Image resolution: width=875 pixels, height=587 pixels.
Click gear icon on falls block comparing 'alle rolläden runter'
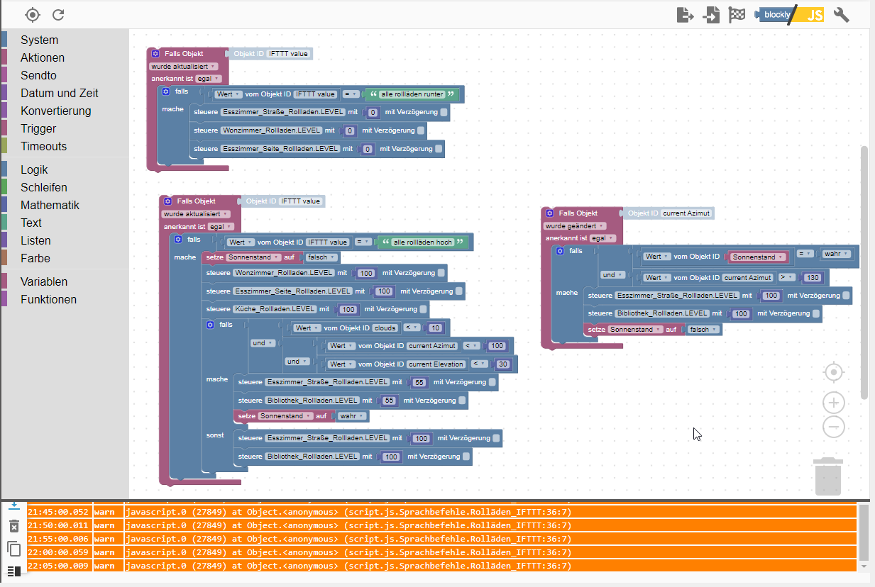(x=165, y=91)
